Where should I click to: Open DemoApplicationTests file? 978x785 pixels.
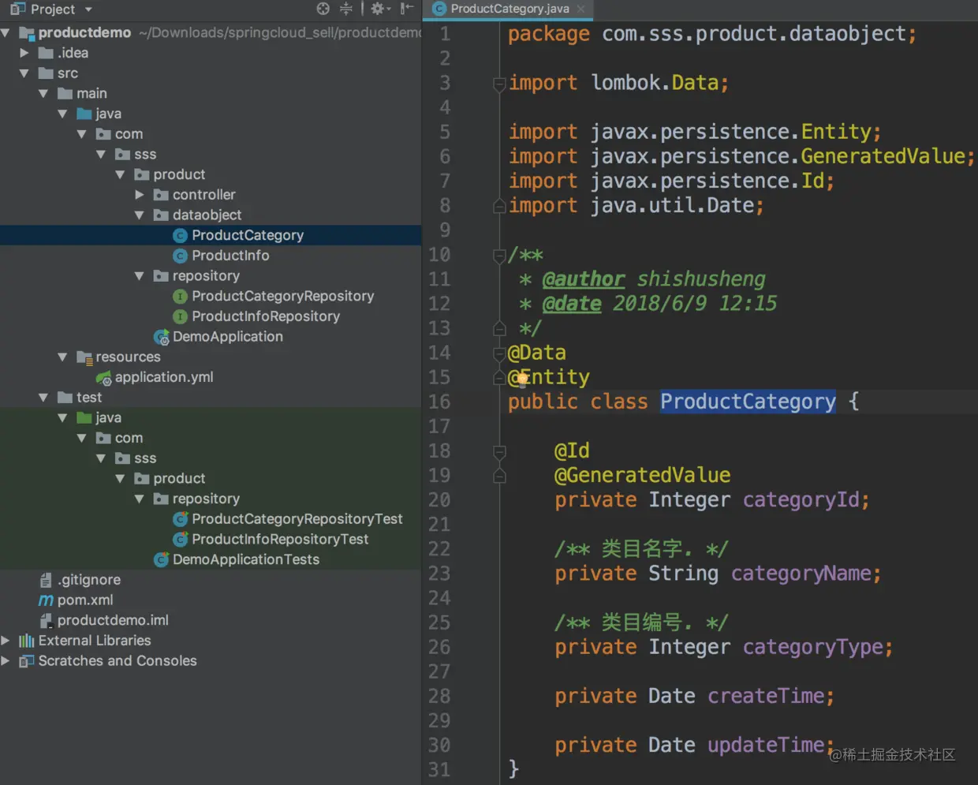pos(246,559)
